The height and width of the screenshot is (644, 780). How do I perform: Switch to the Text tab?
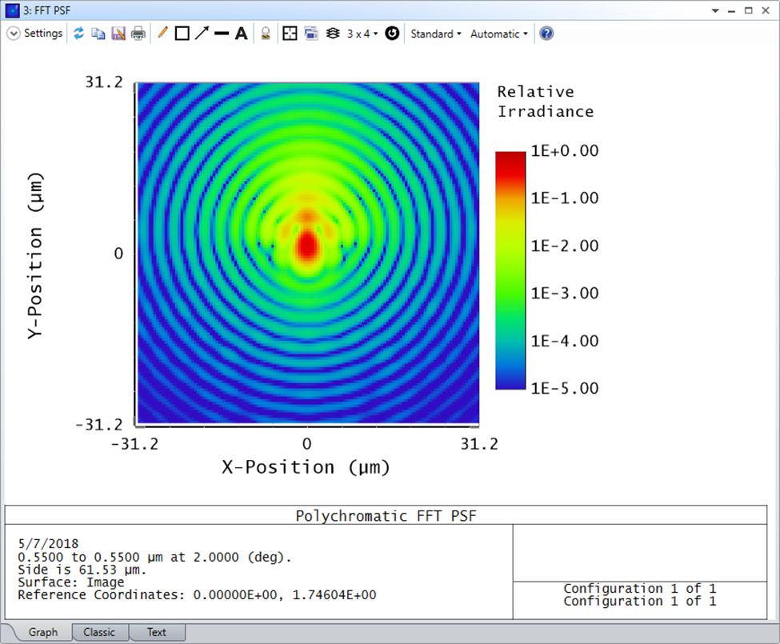pos(157,632)
